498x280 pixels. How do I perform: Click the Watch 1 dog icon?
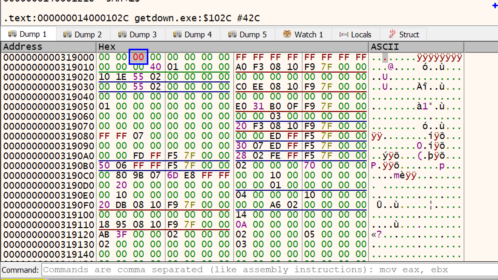(287, 34)
